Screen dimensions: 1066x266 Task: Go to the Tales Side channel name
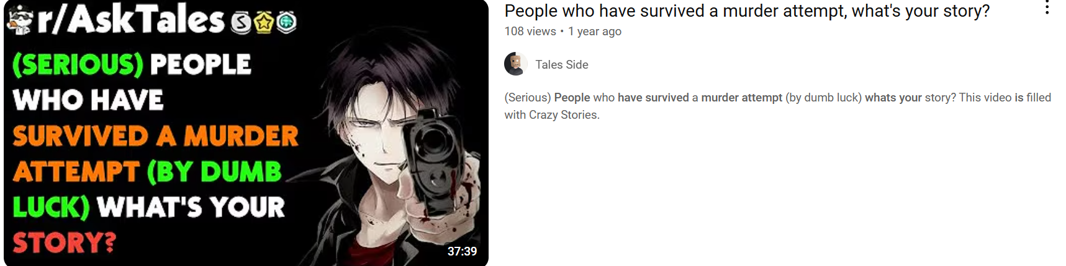[562, 64]
